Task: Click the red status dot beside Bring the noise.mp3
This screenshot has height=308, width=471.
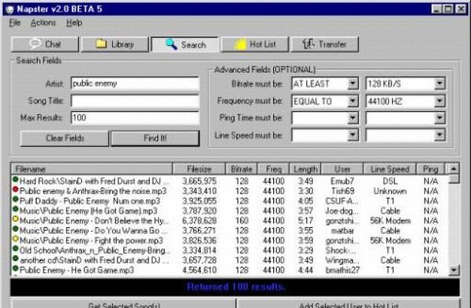Action: point(16,190)
